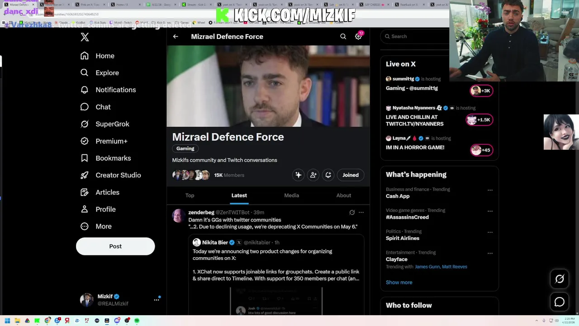The height and width of the screenshot is (326, 579).
Task: Open Notifications bell icon
Action: [x=84, y=90]
